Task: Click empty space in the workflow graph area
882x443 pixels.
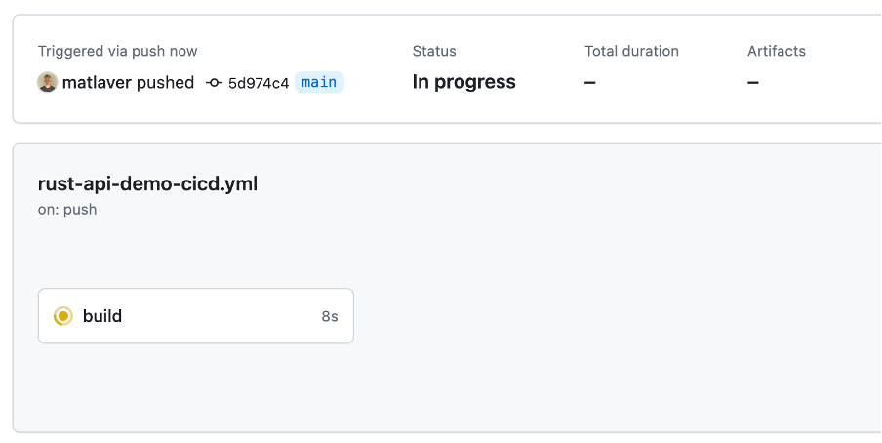Action: pos(563,315)
